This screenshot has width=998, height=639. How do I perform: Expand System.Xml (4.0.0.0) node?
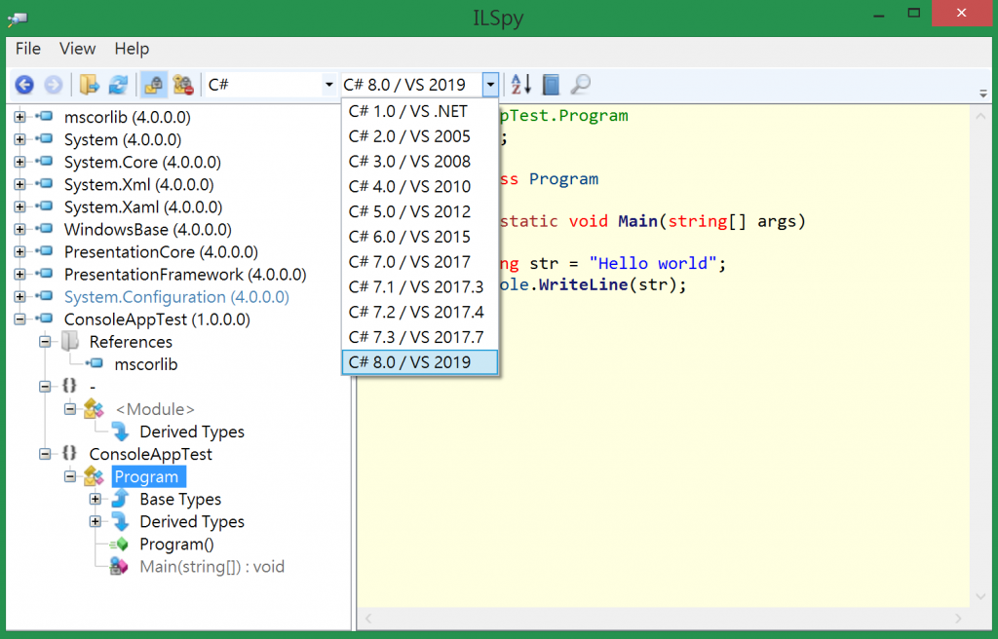pos(19,184)
